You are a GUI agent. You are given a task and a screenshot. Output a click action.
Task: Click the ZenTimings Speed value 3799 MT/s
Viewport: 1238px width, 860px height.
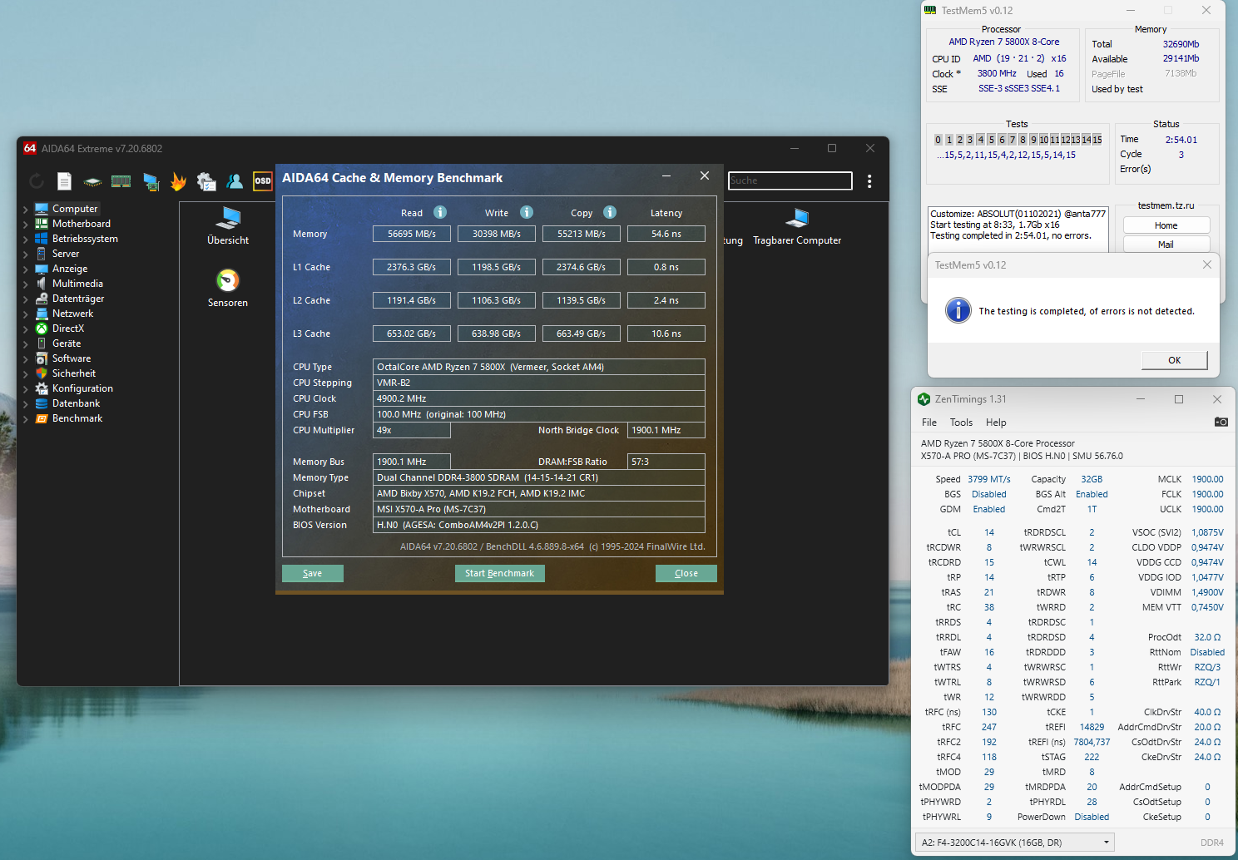[989, 479]
